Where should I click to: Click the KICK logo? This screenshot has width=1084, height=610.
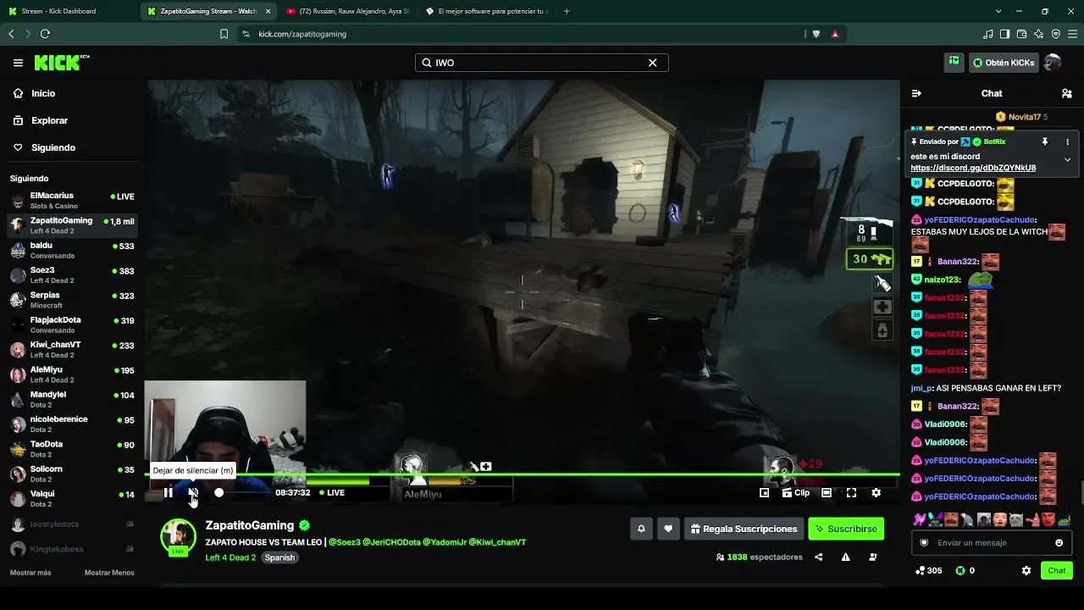click(61, 63)
